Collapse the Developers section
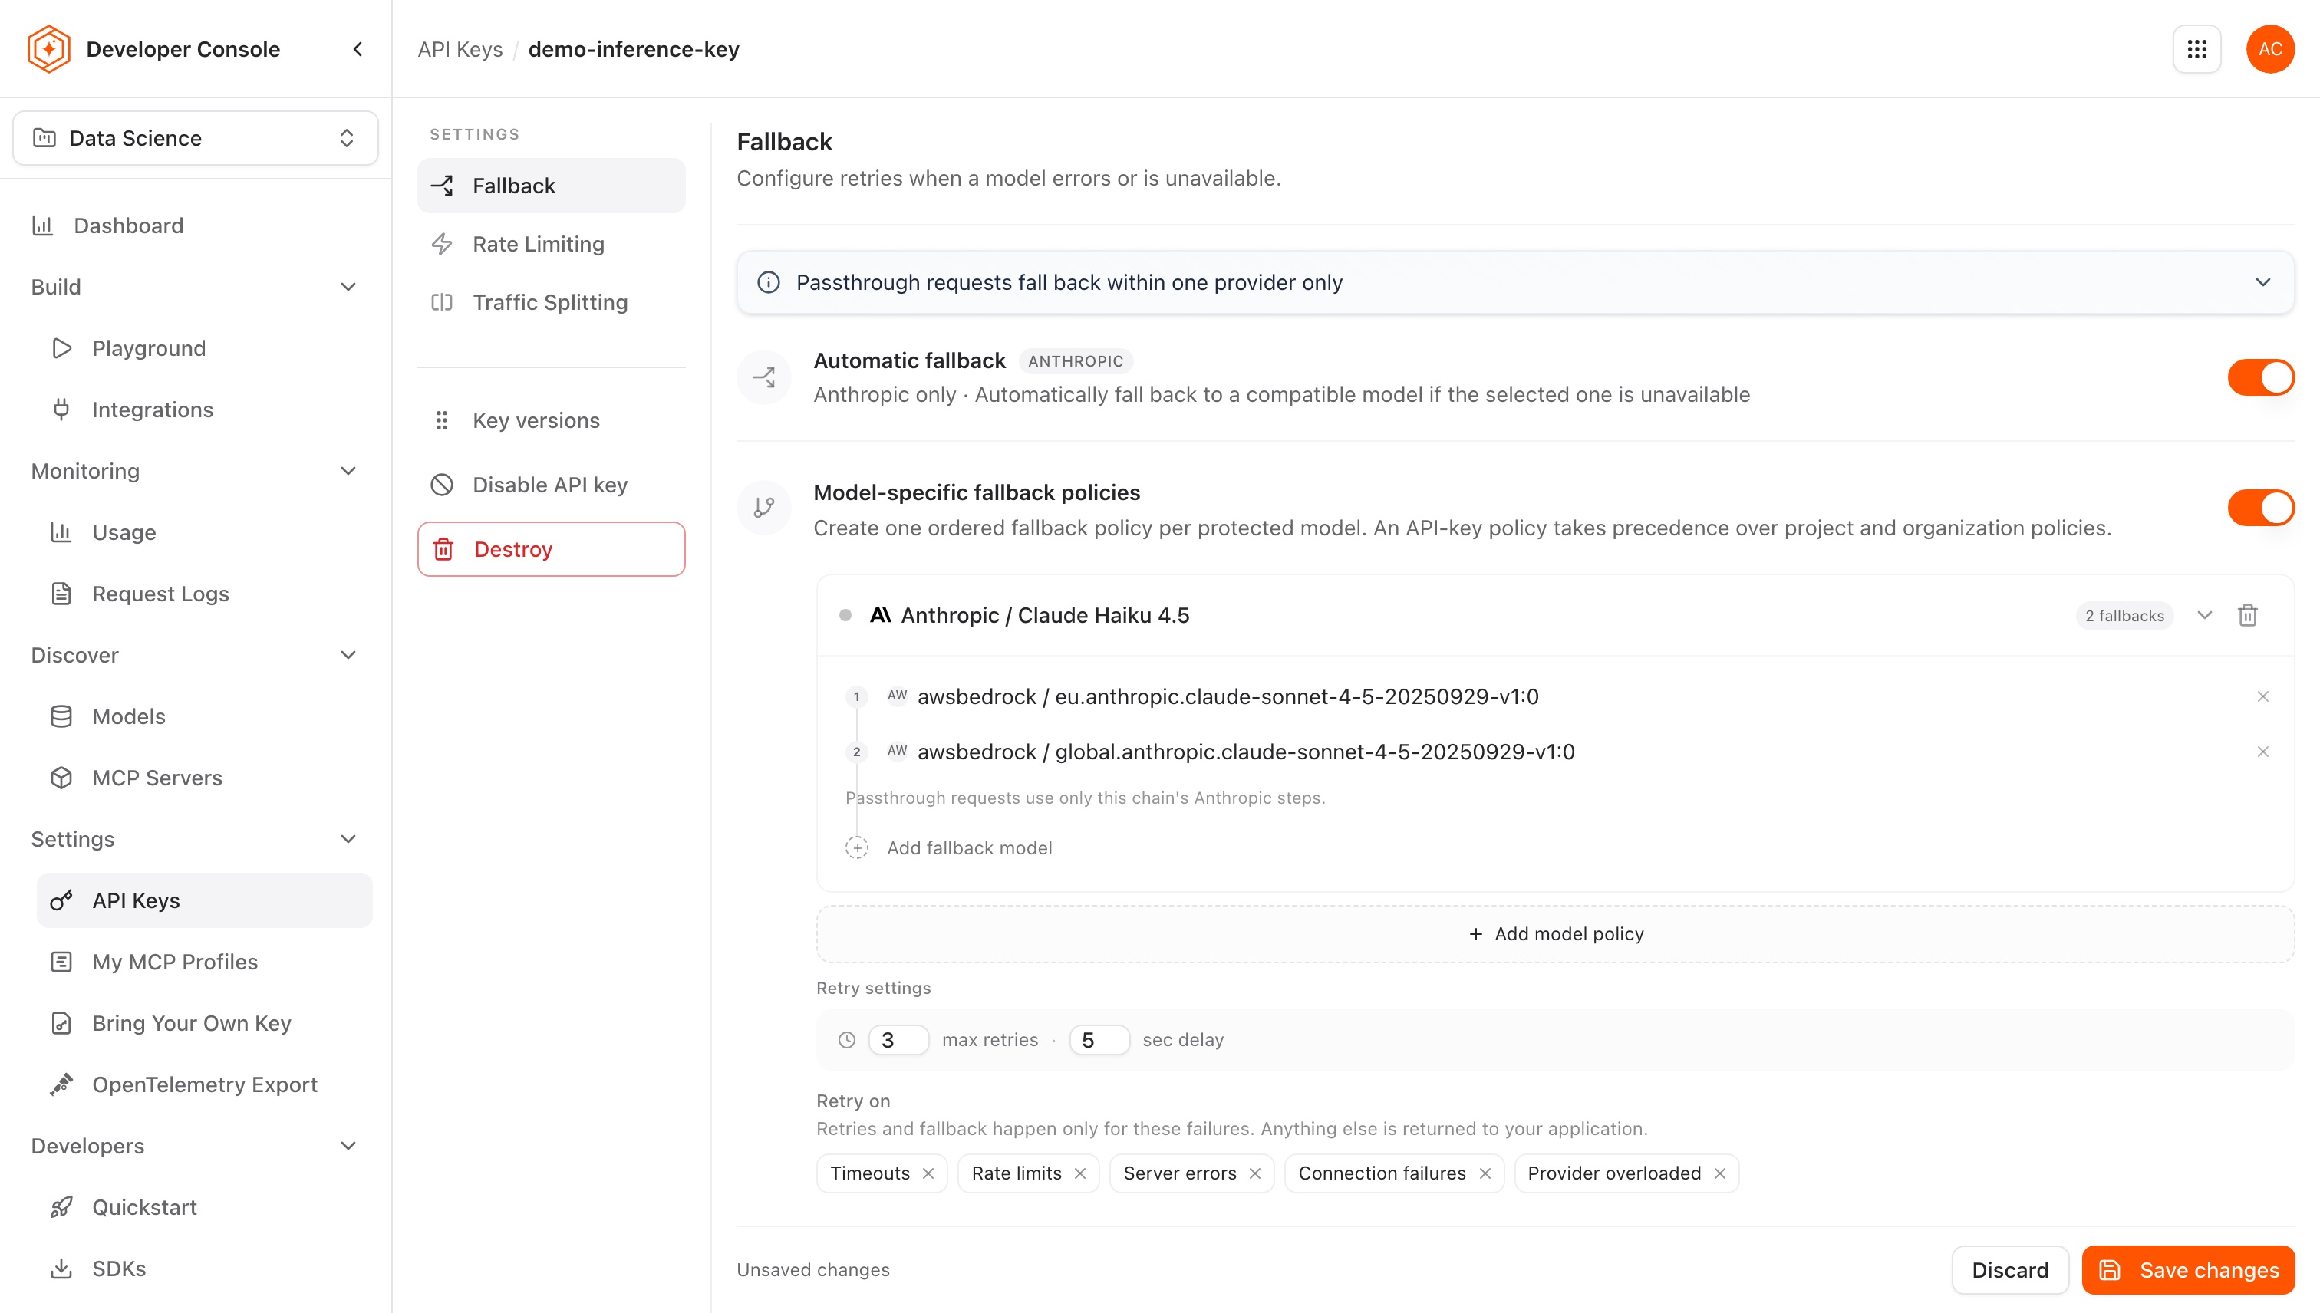Viewport: 2320px width, 1313px height. (348, 1145)
